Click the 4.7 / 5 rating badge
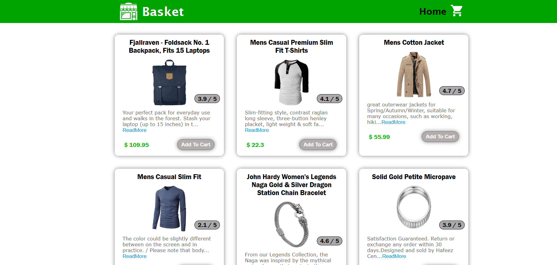The width and height of the screenshot is (557, 265). [x=452, y=91]
